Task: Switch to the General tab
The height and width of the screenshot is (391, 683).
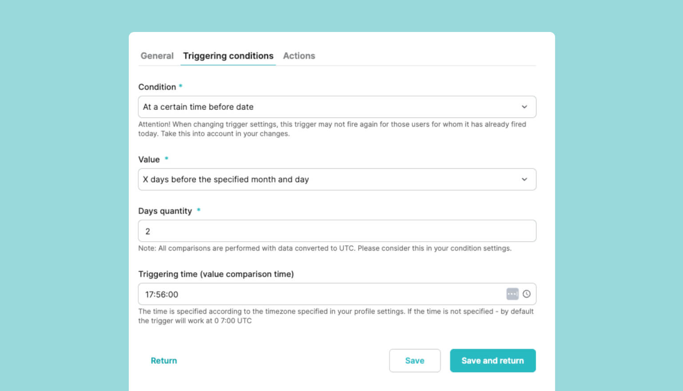Action: (157, 56)
